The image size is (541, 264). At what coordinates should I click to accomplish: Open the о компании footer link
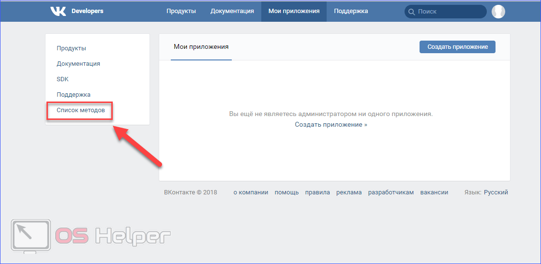pyautogui.click(x=251, y=192)
